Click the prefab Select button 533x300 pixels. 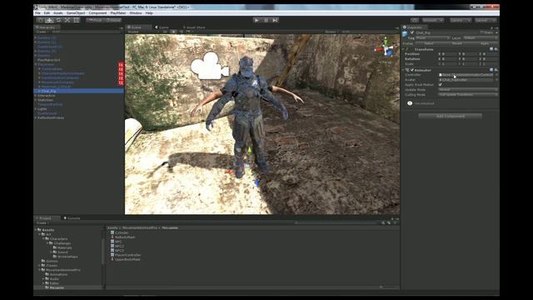429,43
